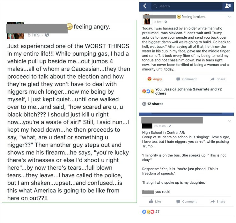
Task: Toggle Like on the High School post
Action: click(x=155, y=201)
